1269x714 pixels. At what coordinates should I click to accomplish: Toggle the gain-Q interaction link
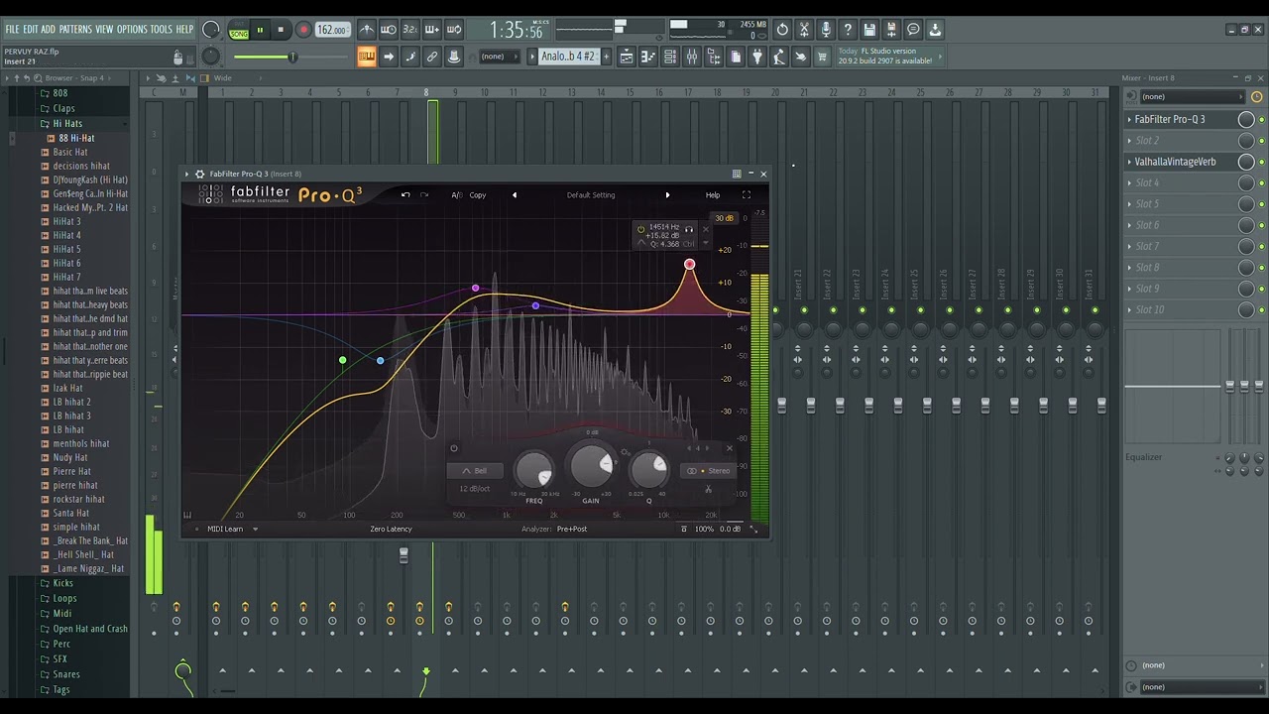(626, 453)
